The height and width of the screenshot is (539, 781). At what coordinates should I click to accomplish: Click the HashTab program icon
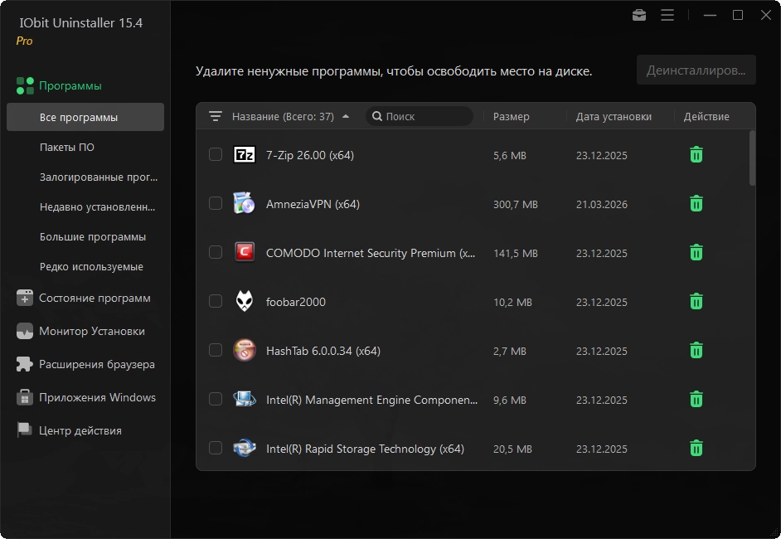[x=245, y=350]
